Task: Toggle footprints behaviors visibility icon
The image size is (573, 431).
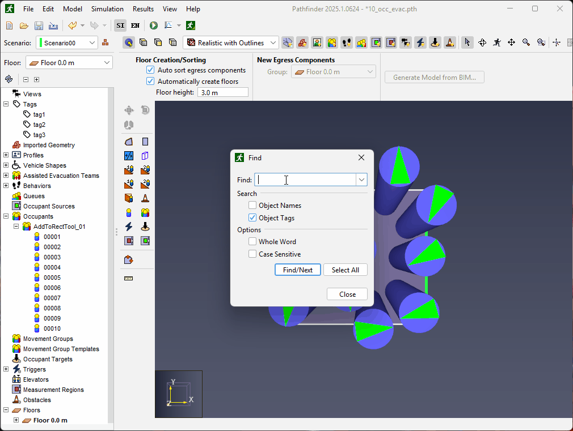Action: coord(347,42)
